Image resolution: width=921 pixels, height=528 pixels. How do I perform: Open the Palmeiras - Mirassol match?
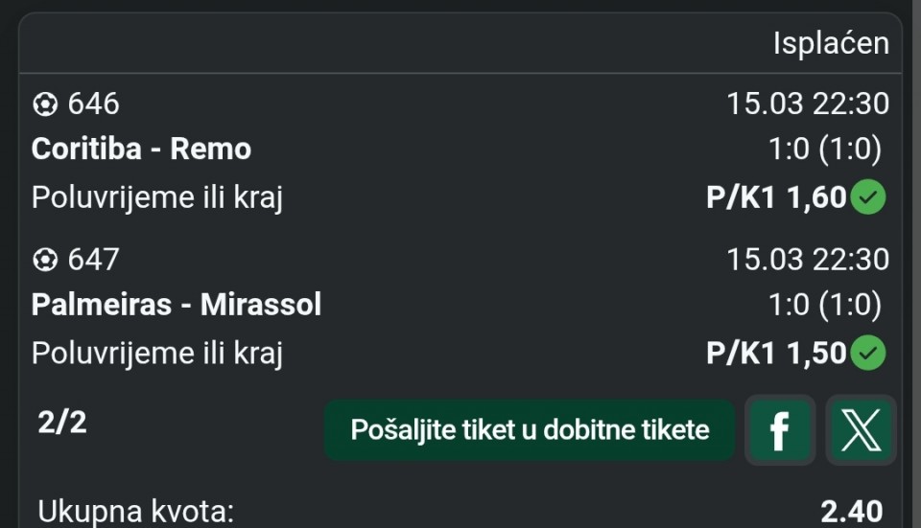[x=176, y=305]
